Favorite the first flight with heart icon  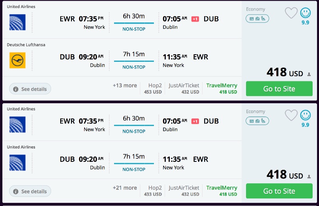[291, 13]
